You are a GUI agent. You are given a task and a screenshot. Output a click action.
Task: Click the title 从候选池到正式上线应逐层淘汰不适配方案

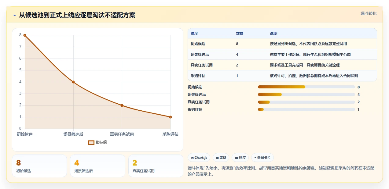point(77,15)
